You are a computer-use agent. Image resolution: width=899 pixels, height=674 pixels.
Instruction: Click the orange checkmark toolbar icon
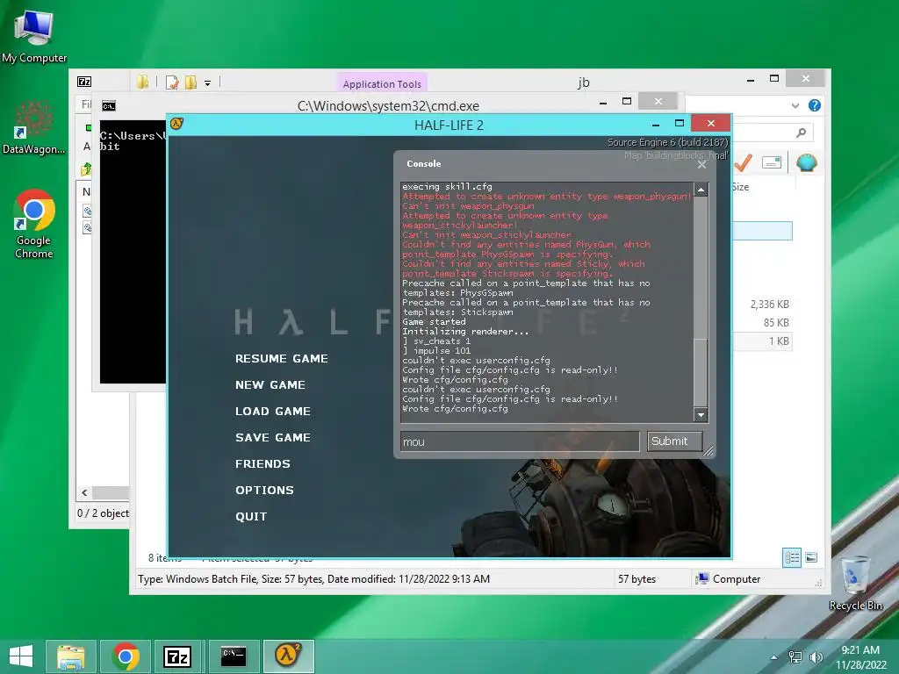[x=743, y=163]
